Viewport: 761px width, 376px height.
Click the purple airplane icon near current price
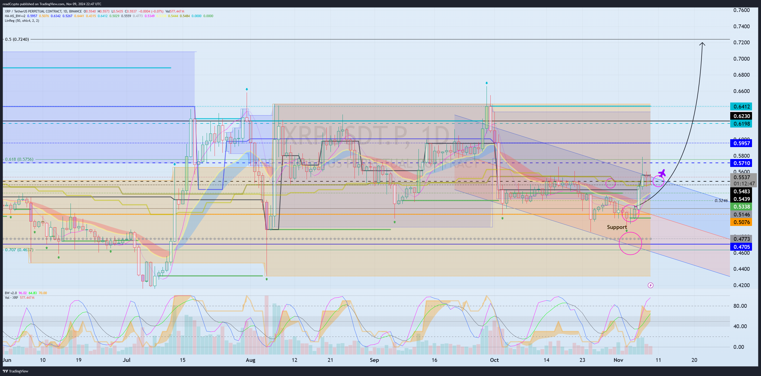pyautogui.click(x=662, y=173)
